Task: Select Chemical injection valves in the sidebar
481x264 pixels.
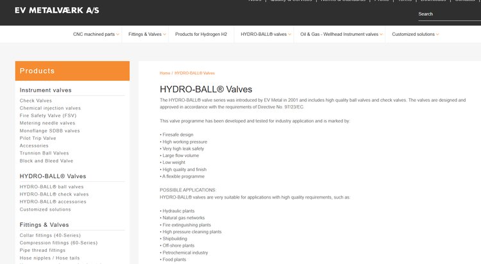Action: pos(50,108)
